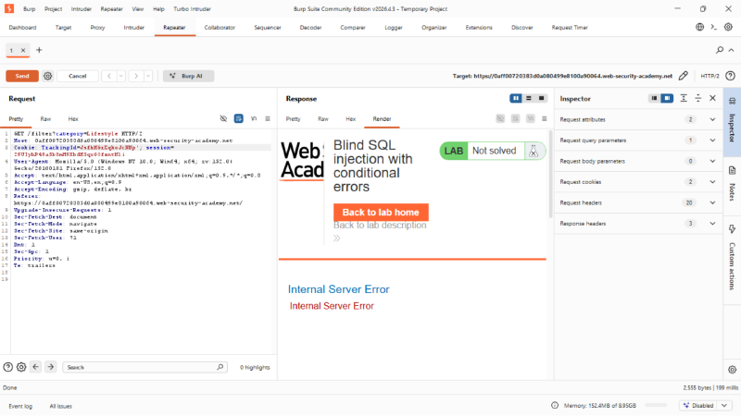Image resolution: width=741 pixels, height=416 pixels.
Task: Open search settings gear icon
Action: coord(21,367)
